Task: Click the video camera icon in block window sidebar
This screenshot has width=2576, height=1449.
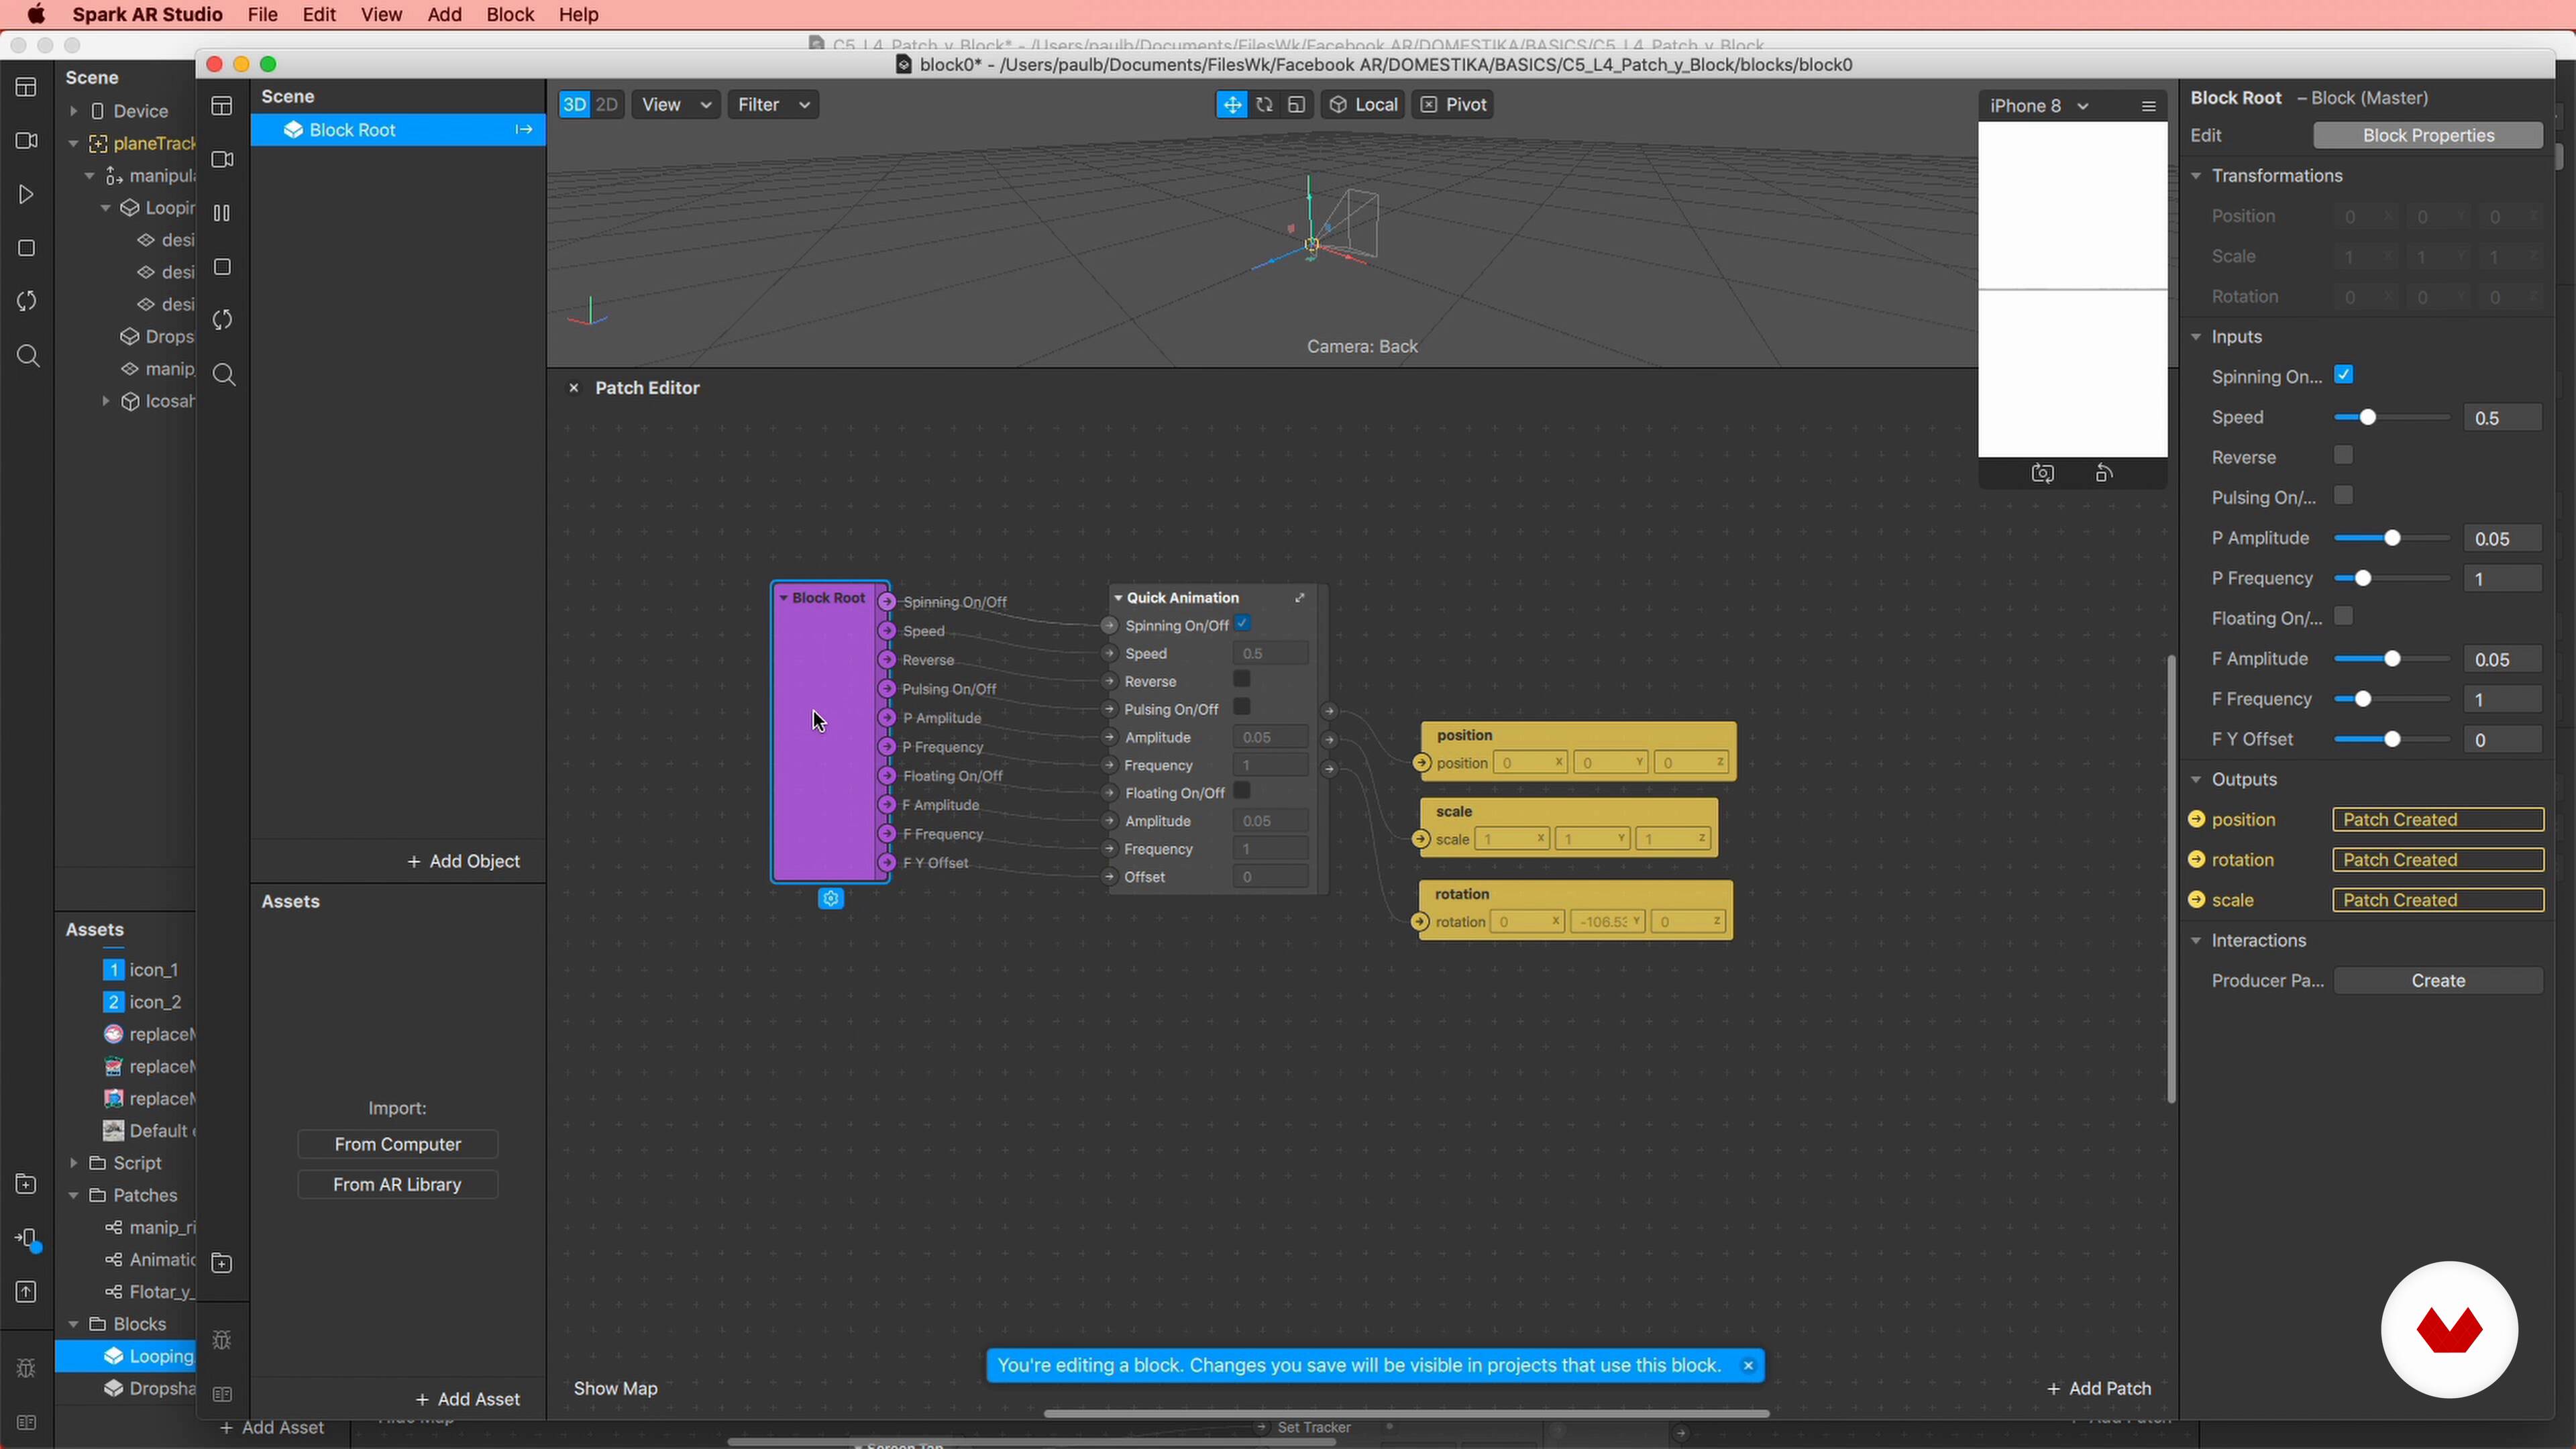Action: [222, 160]
